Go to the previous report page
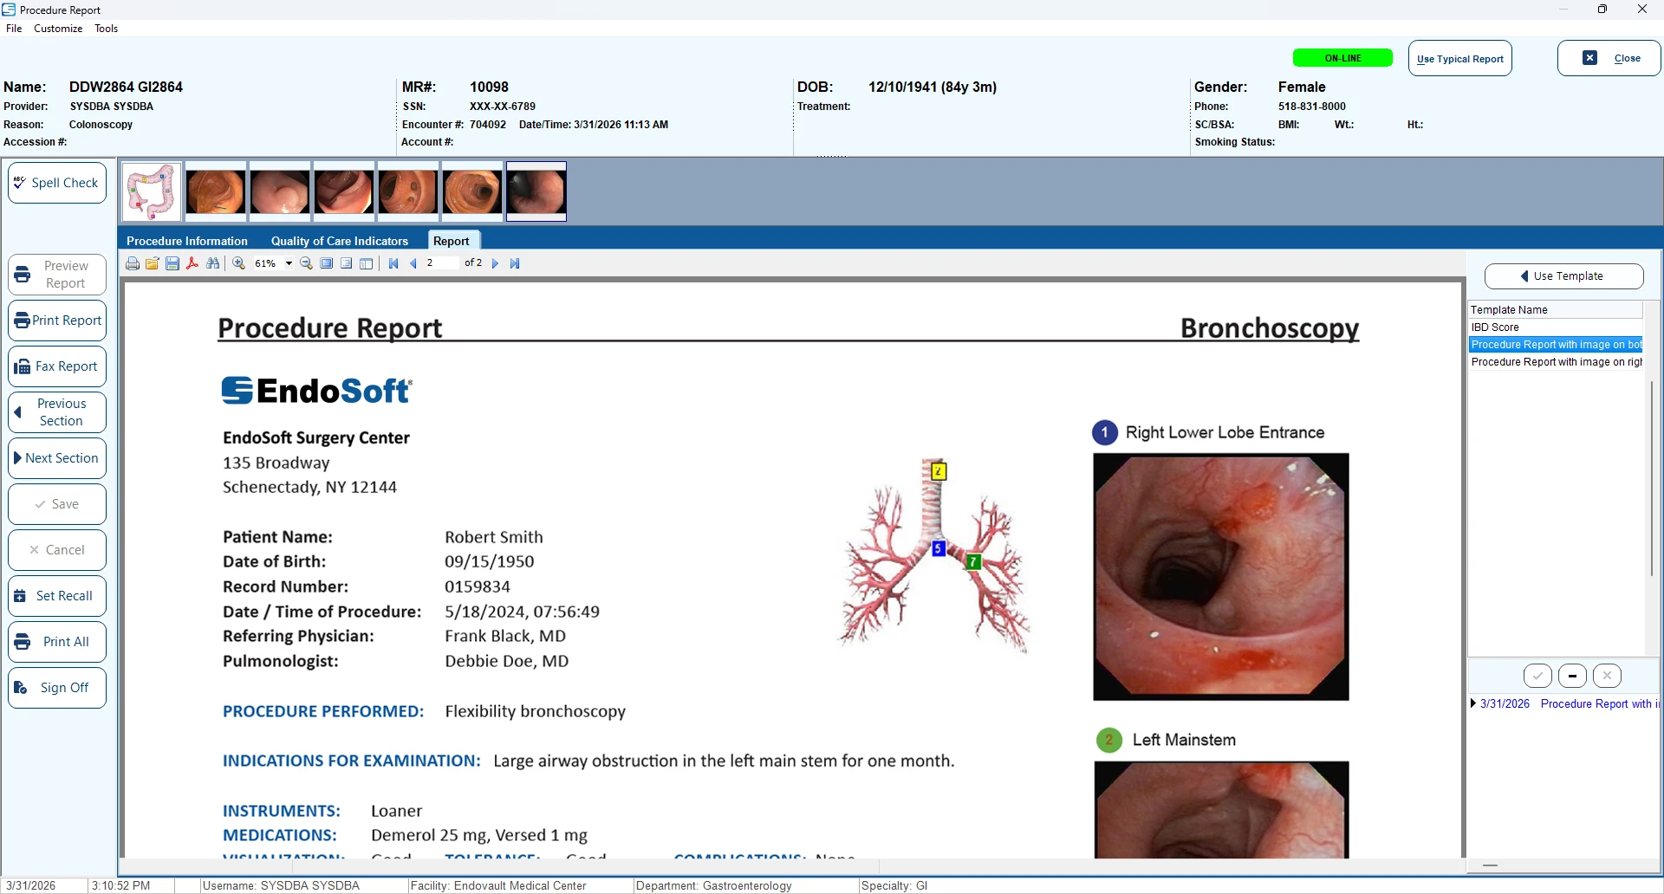 pos(413,263)
